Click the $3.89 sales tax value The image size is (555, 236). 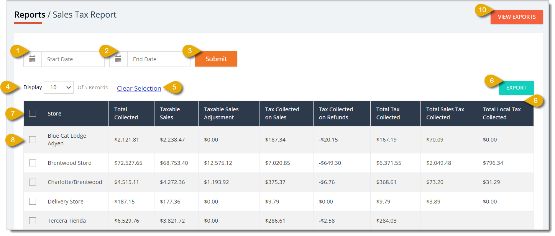[x=433, y=202]
